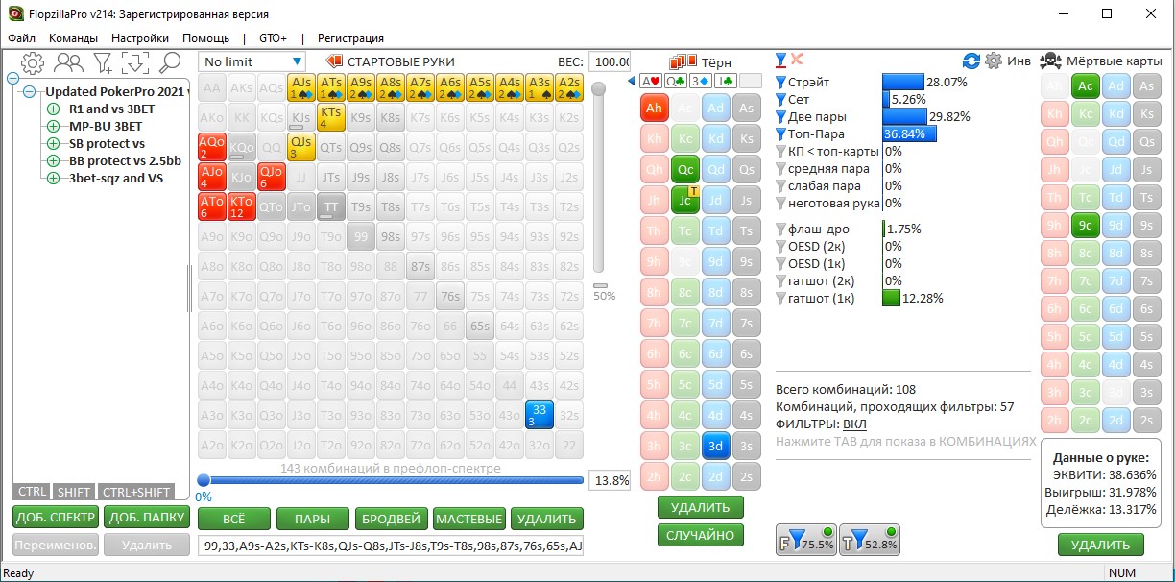1175x582 pixels.
Task: Toggle the Сет filter funnel
Action: [780, 100]
